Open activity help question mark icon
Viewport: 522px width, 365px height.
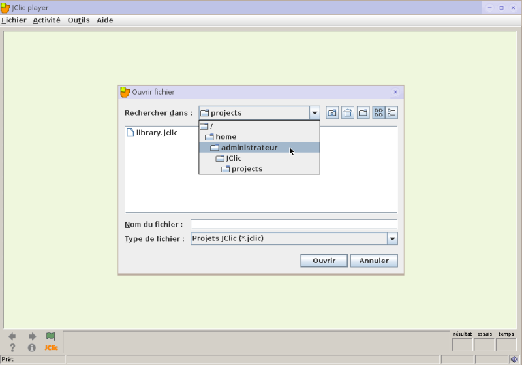(x=12, y=347)
